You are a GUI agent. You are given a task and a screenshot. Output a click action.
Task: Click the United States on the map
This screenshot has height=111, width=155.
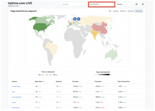(40, 27)
